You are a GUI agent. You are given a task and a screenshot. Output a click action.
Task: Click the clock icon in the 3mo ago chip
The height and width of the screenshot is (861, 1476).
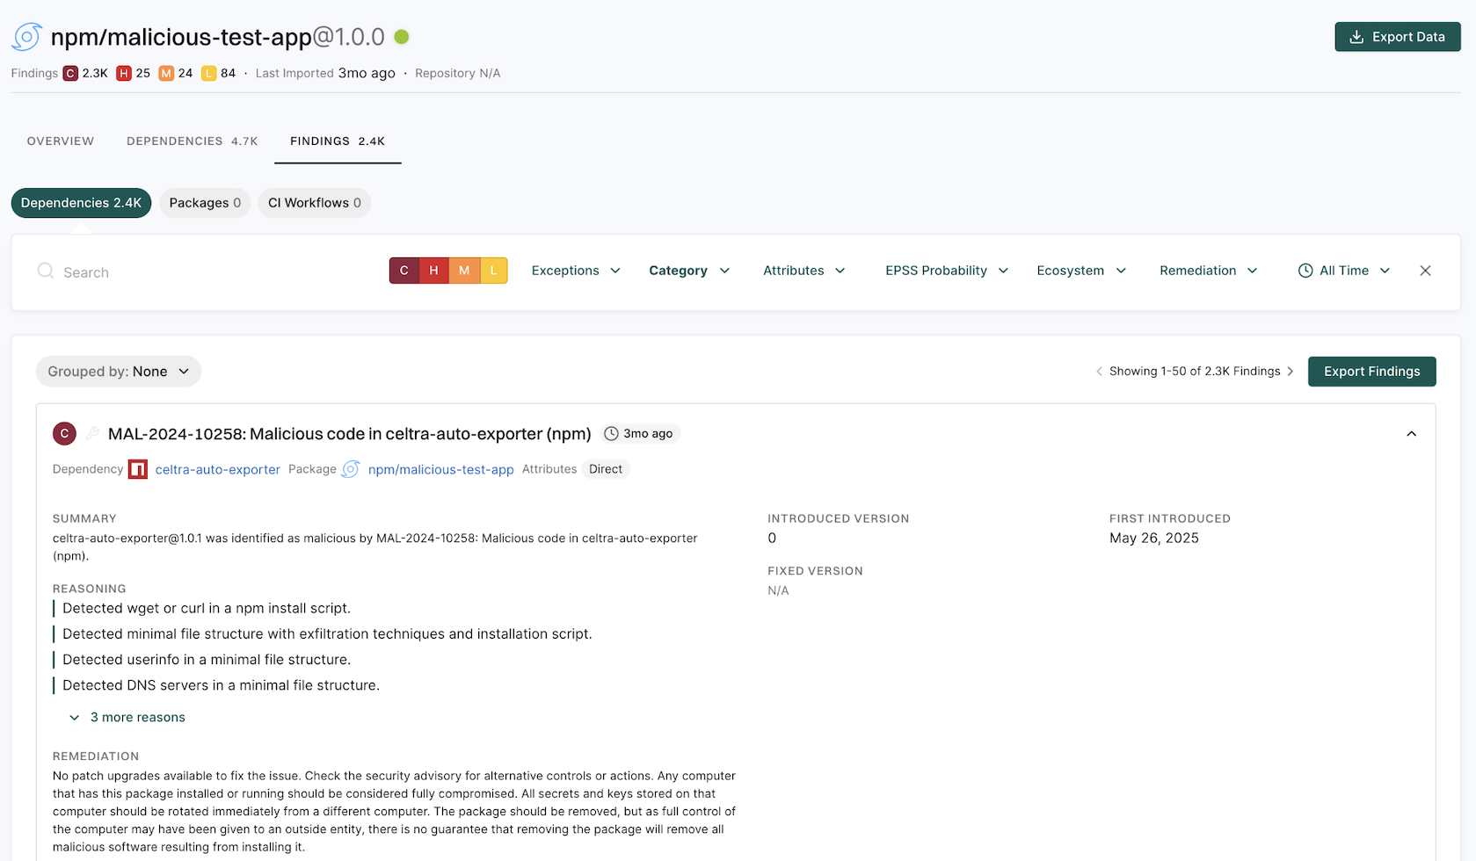[611, 433]
